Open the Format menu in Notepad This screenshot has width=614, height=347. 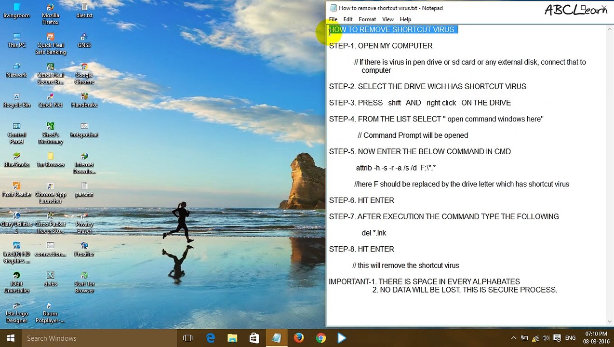[367, 19]
